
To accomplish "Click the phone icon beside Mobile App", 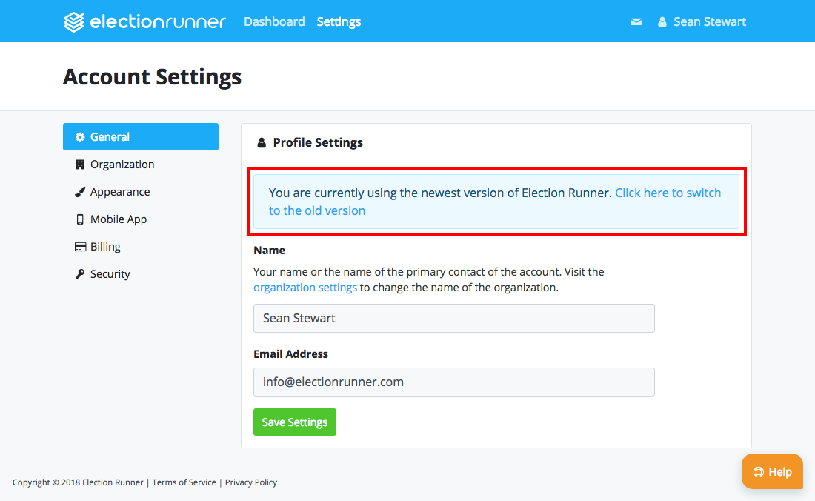I will (80, 219).
